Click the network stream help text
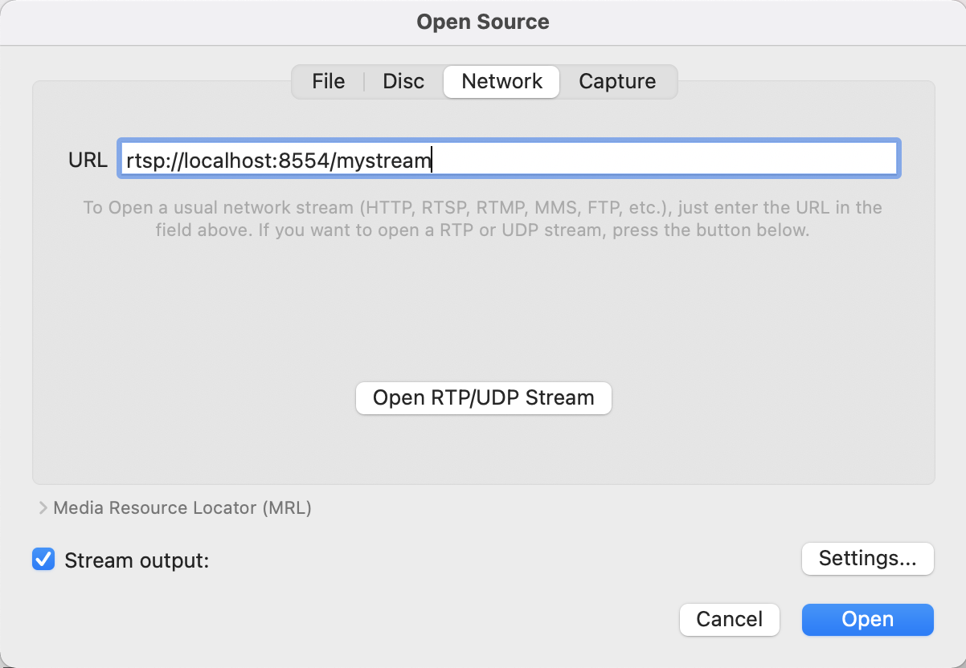The width and height of the screenshot is (966, 668). click(482, 218)
